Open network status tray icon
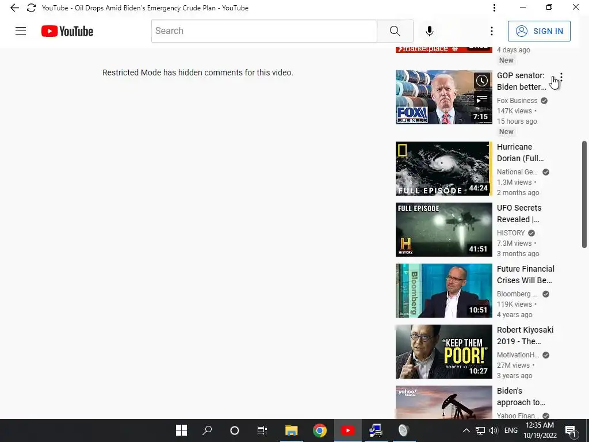 pos(480,430)
